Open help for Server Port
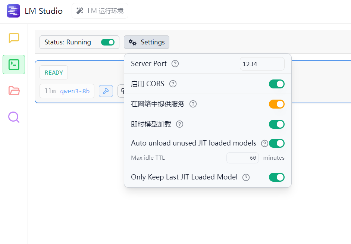Viewport: 351px width, 244px height. (175, 64)
